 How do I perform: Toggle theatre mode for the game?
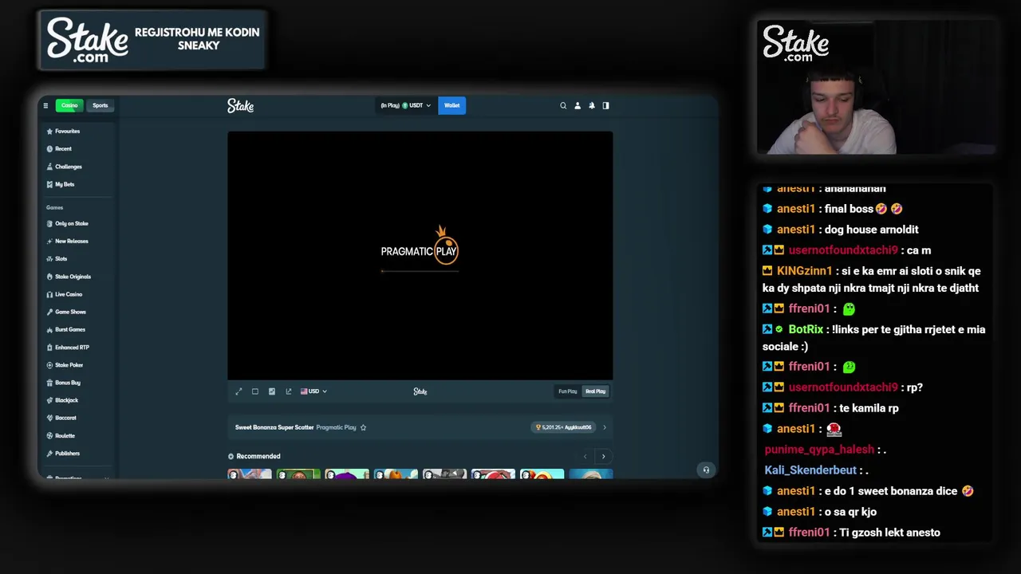255,391
